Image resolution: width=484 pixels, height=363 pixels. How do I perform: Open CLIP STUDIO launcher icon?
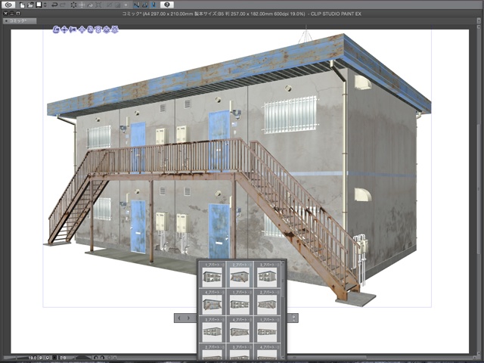coord(8,5)
